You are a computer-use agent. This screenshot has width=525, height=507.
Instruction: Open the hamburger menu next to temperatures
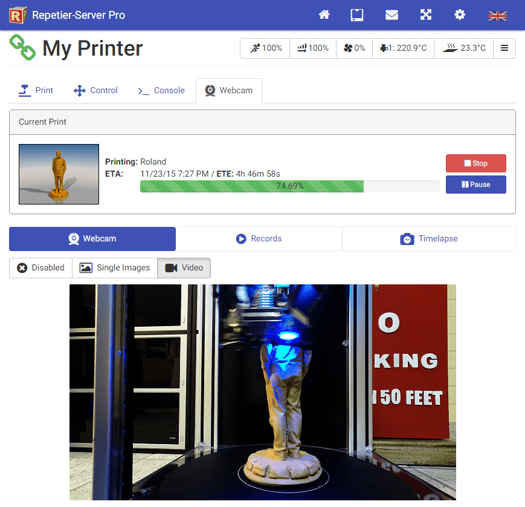click(x=504, y=48)
